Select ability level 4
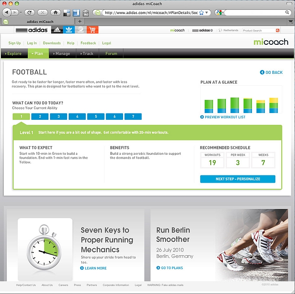This screenshot has height=294, width=295. [x=77, y=116]
